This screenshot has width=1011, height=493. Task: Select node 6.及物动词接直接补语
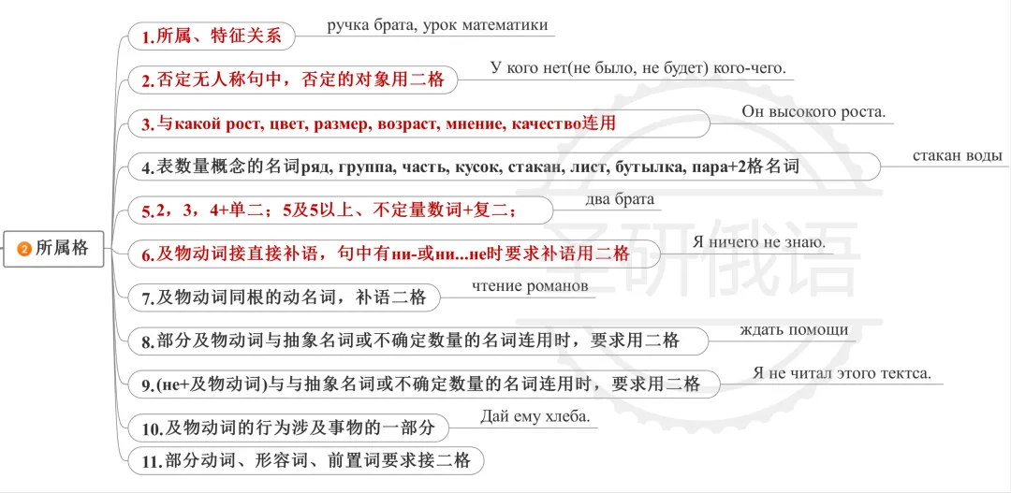pyautogui.click(x=394, y=254)
